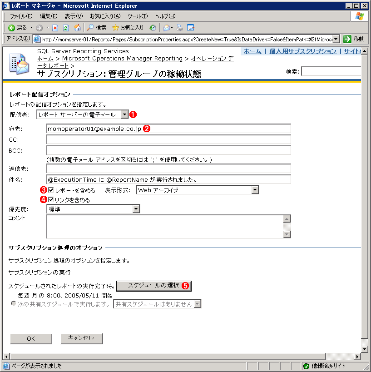Toggle the レポートを含める checkbox
The height and width of the screenshot is (372, 371).
pyautogui.click(x=51, y=190)
